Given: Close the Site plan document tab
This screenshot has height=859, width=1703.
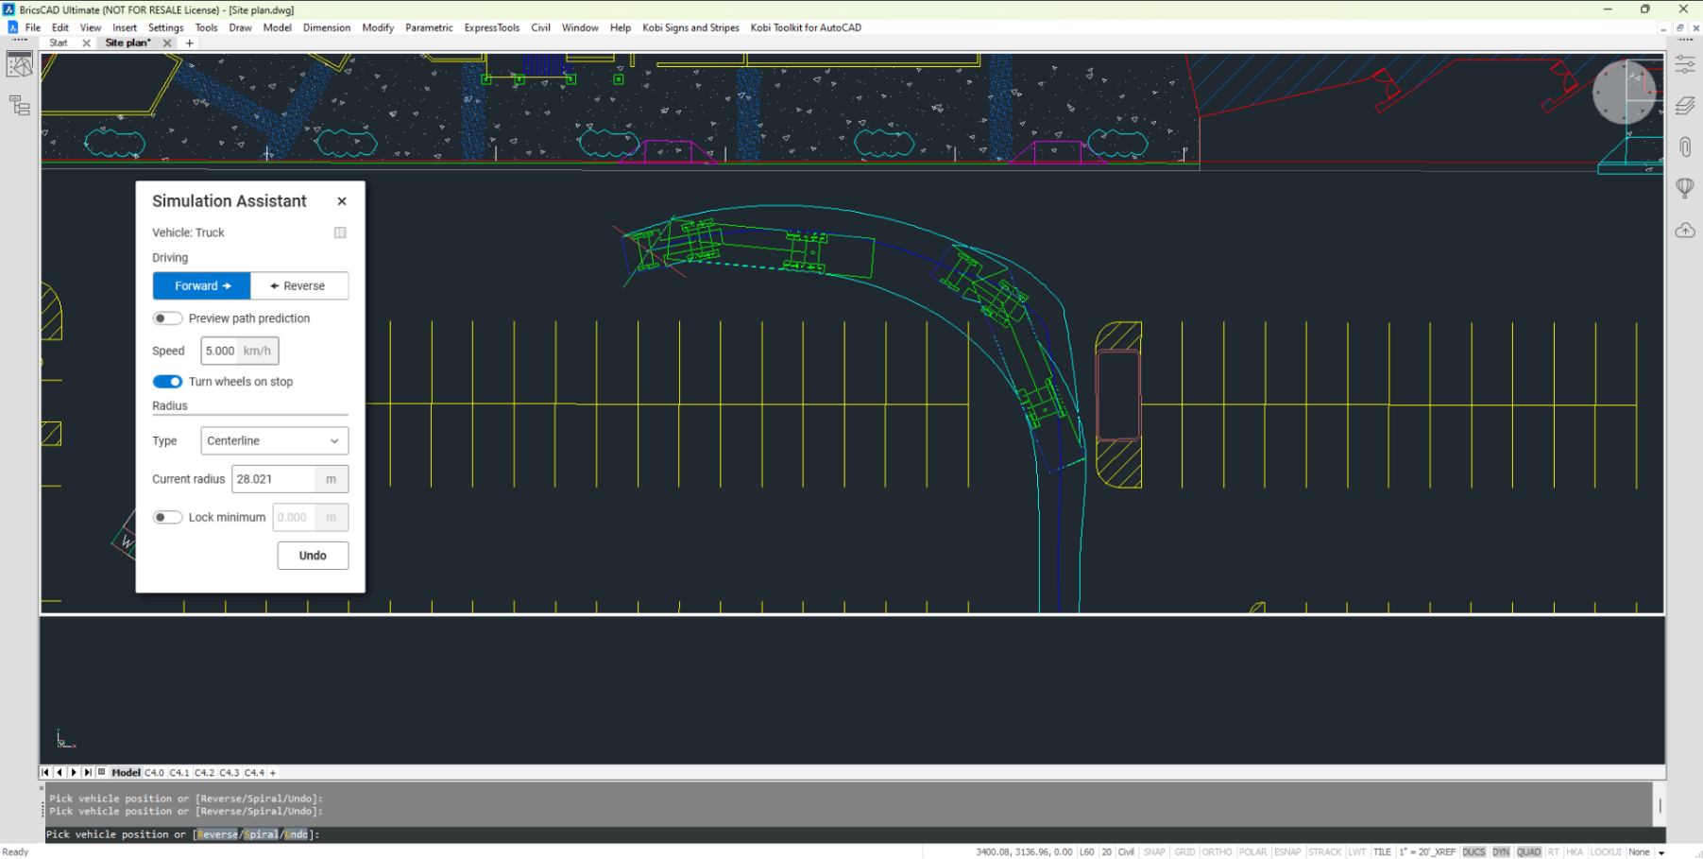Looking at the screenshot, I should (167, 43).
